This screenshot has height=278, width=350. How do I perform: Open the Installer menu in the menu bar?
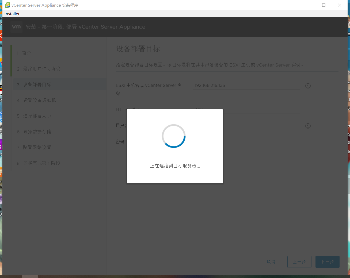tap(12, 14)
